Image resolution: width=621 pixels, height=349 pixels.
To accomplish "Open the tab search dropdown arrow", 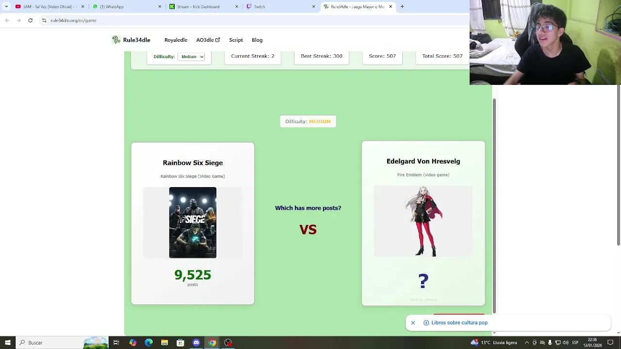I will [6, 7].
